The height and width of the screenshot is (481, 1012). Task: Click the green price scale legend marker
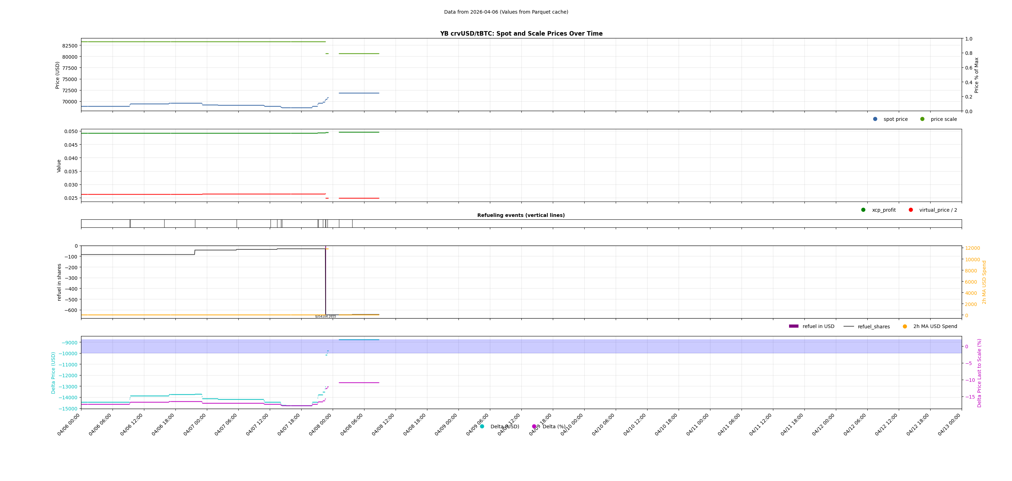coord(922,119)
